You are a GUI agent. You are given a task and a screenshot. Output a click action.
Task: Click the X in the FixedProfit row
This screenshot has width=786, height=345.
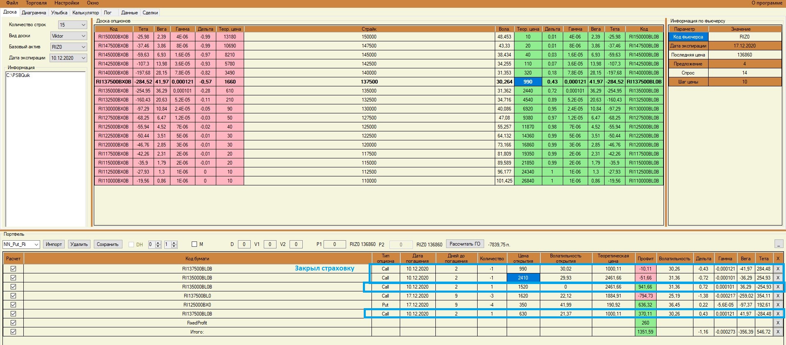(778, 323)
